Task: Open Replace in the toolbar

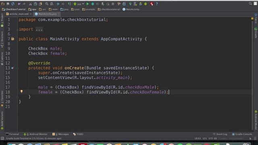Action: pyautogui.click(x=52, y=4)
